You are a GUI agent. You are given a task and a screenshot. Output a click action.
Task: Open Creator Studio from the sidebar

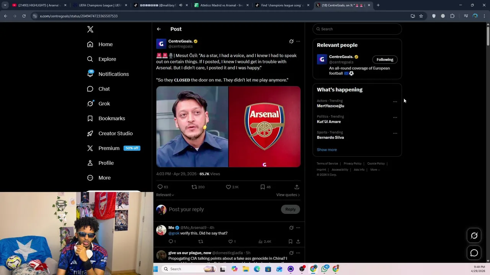(110, 133)
